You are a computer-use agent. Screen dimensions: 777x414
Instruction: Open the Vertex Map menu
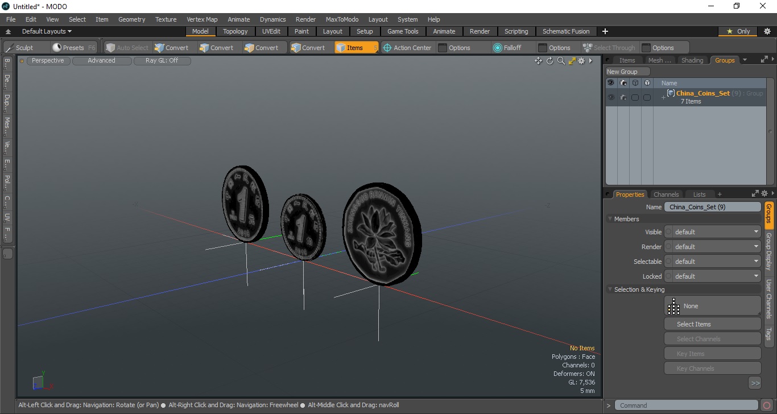click(x=202, y=19)
